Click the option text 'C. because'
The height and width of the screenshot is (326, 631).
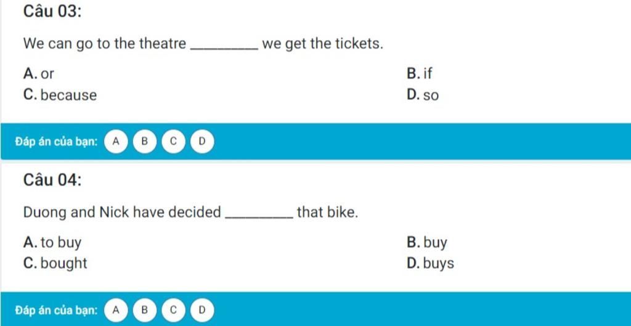click(x=60, y=95)
